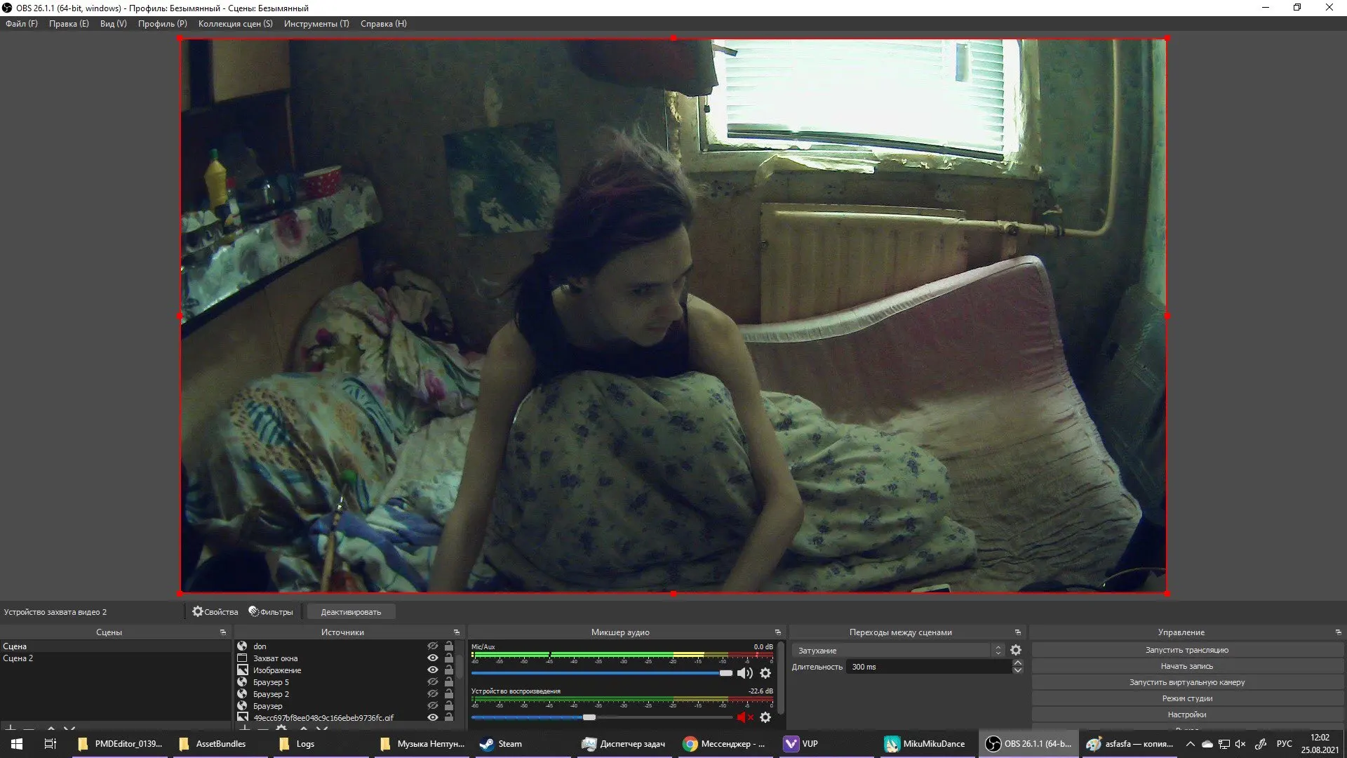The width and height of the screenshot is (1347, 758).
Task: Click the transition properties gear icon
Action: [1015, 651]
